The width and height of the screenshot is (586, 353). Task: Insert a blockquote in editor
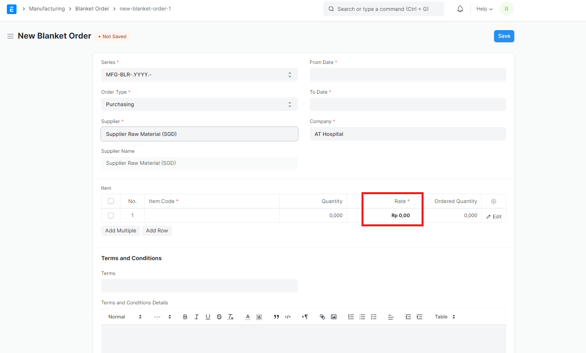click(x=276, y=317)
